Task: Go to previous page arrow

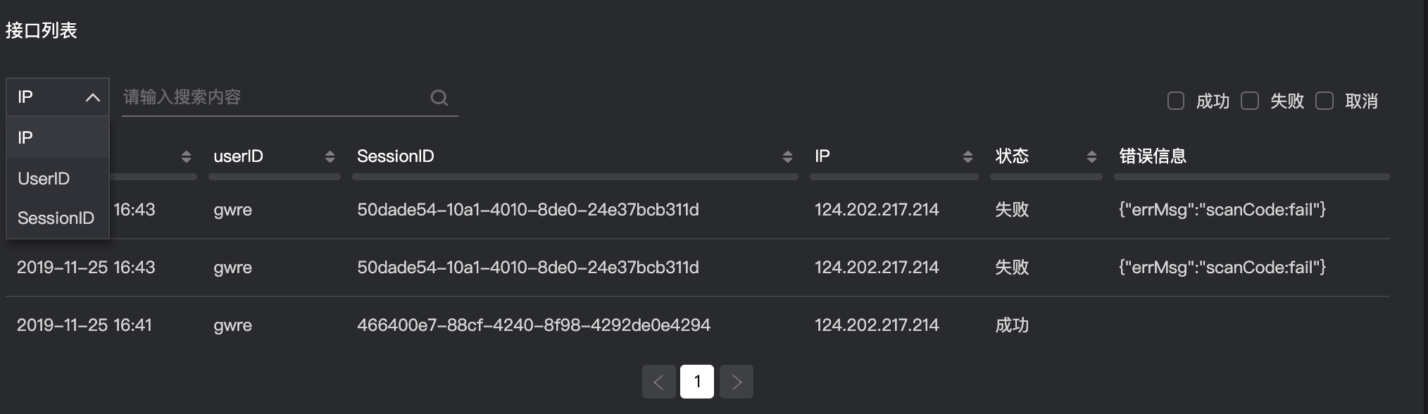Action: [x=659, y=382]
